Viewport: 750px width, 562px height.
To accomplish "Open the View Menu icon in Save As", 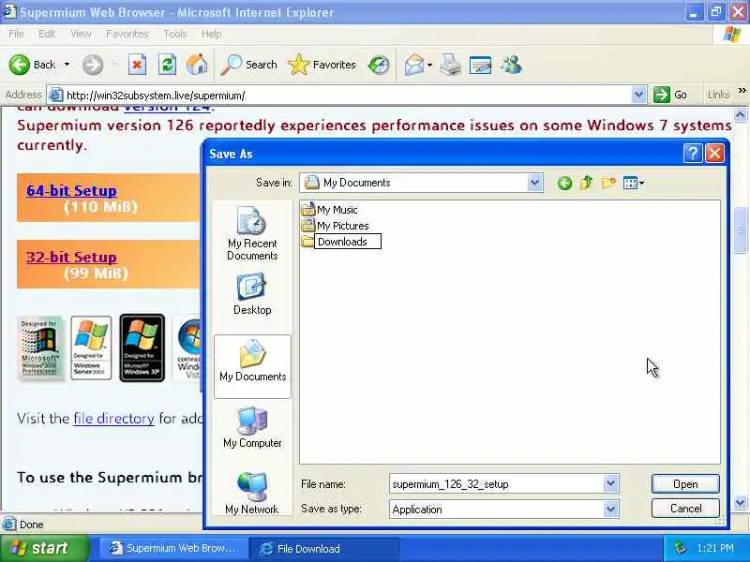I will click(634, 183).
